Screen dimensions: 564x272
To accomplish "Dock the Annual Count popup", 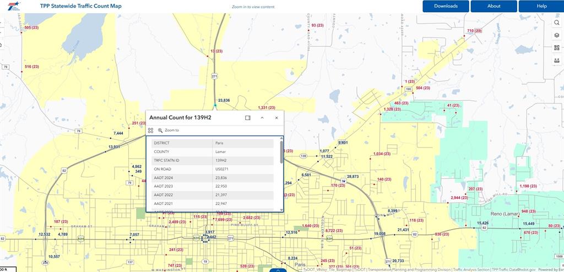I will click(248, 118).
